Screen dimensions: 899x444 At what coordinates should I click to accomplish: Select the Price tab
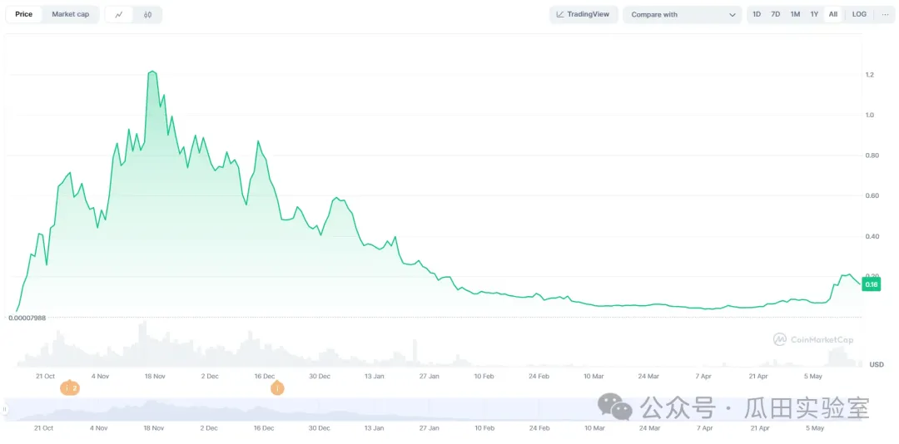(24, 14)
